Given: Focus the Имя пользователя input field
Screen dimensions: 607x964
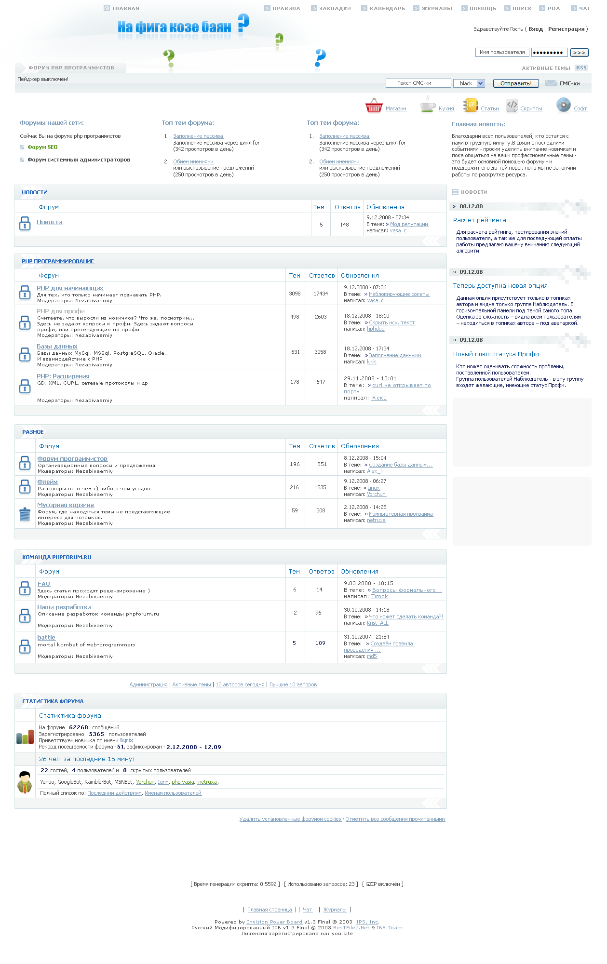Looking at the screenshot, I should [502, 53].
